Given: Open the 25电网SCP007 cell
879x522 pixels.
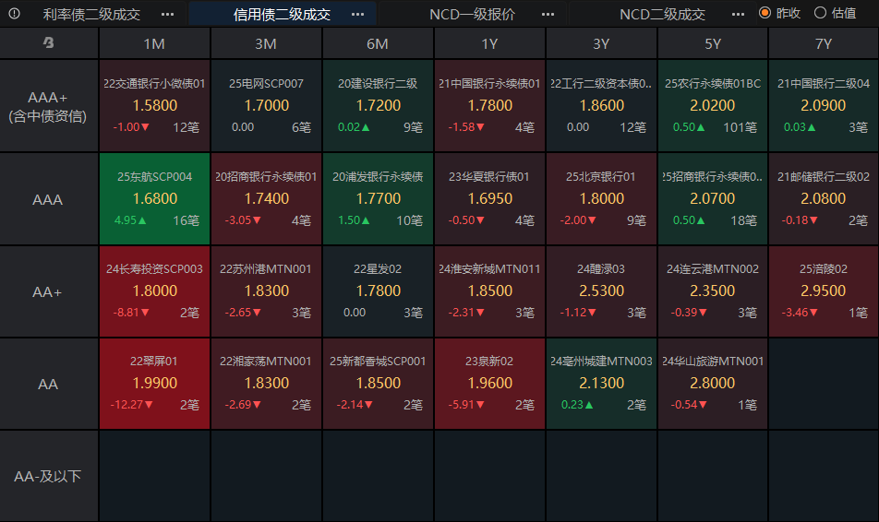Looking at the screenshot, I should tap(266, 106).
